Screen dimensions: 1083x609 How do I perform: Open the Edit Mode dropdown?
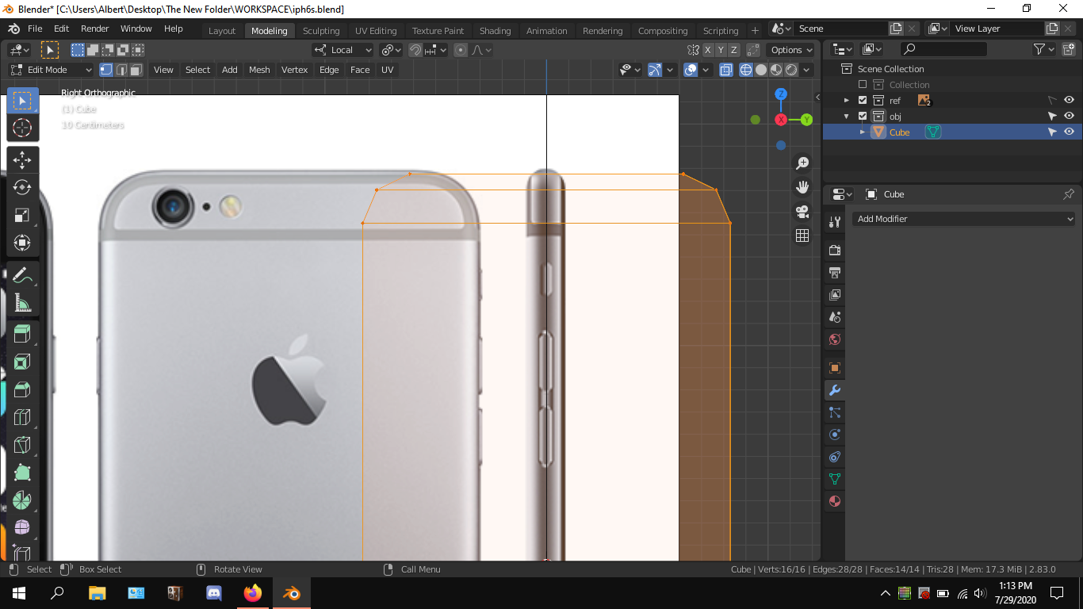[51, 70]
